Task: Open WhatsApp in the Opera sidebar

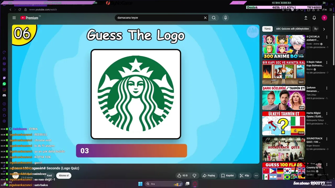Action: pos(4,84)
